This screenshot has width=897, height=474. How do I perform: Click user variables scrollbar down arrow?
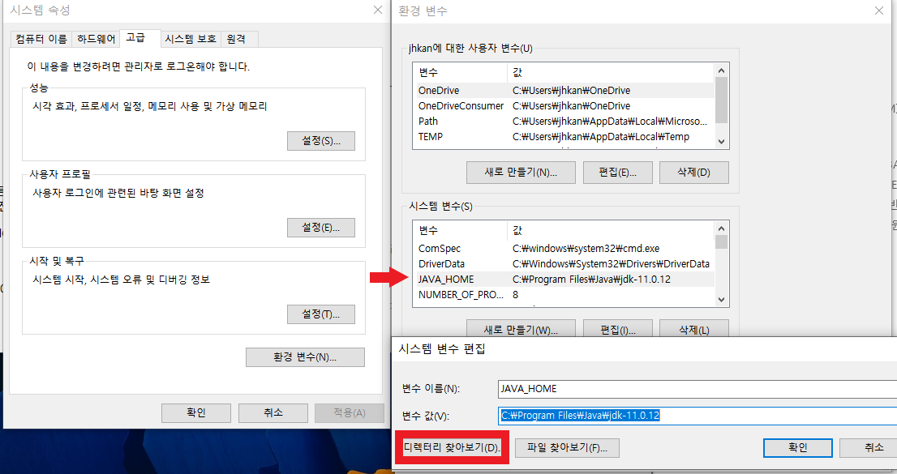(721, 141)
